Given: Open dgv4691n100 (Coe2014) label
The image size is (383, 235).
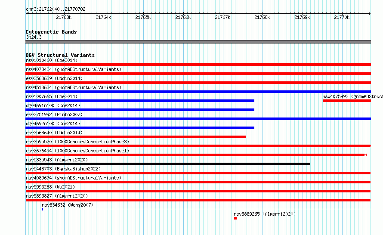Looking at the screenshot, I should click(x=53, y=105).
